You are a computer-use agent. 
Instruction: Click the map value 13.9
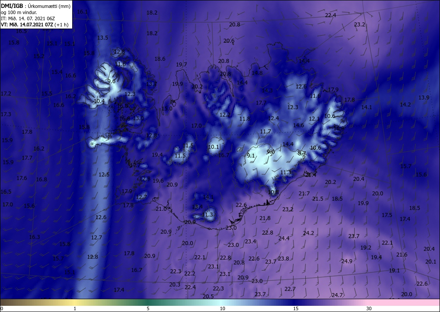click(x=424, y=97)
